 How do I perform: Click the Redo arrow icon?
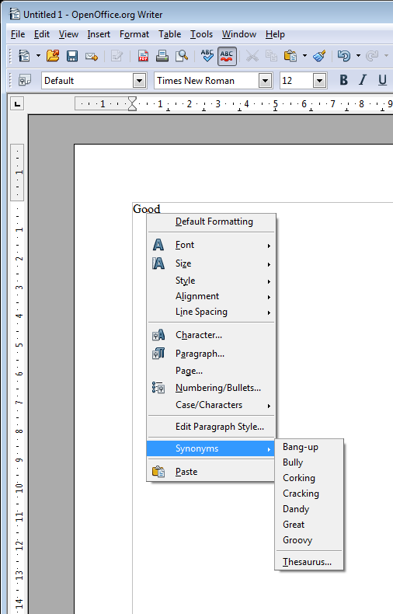(x=372, y=56)
